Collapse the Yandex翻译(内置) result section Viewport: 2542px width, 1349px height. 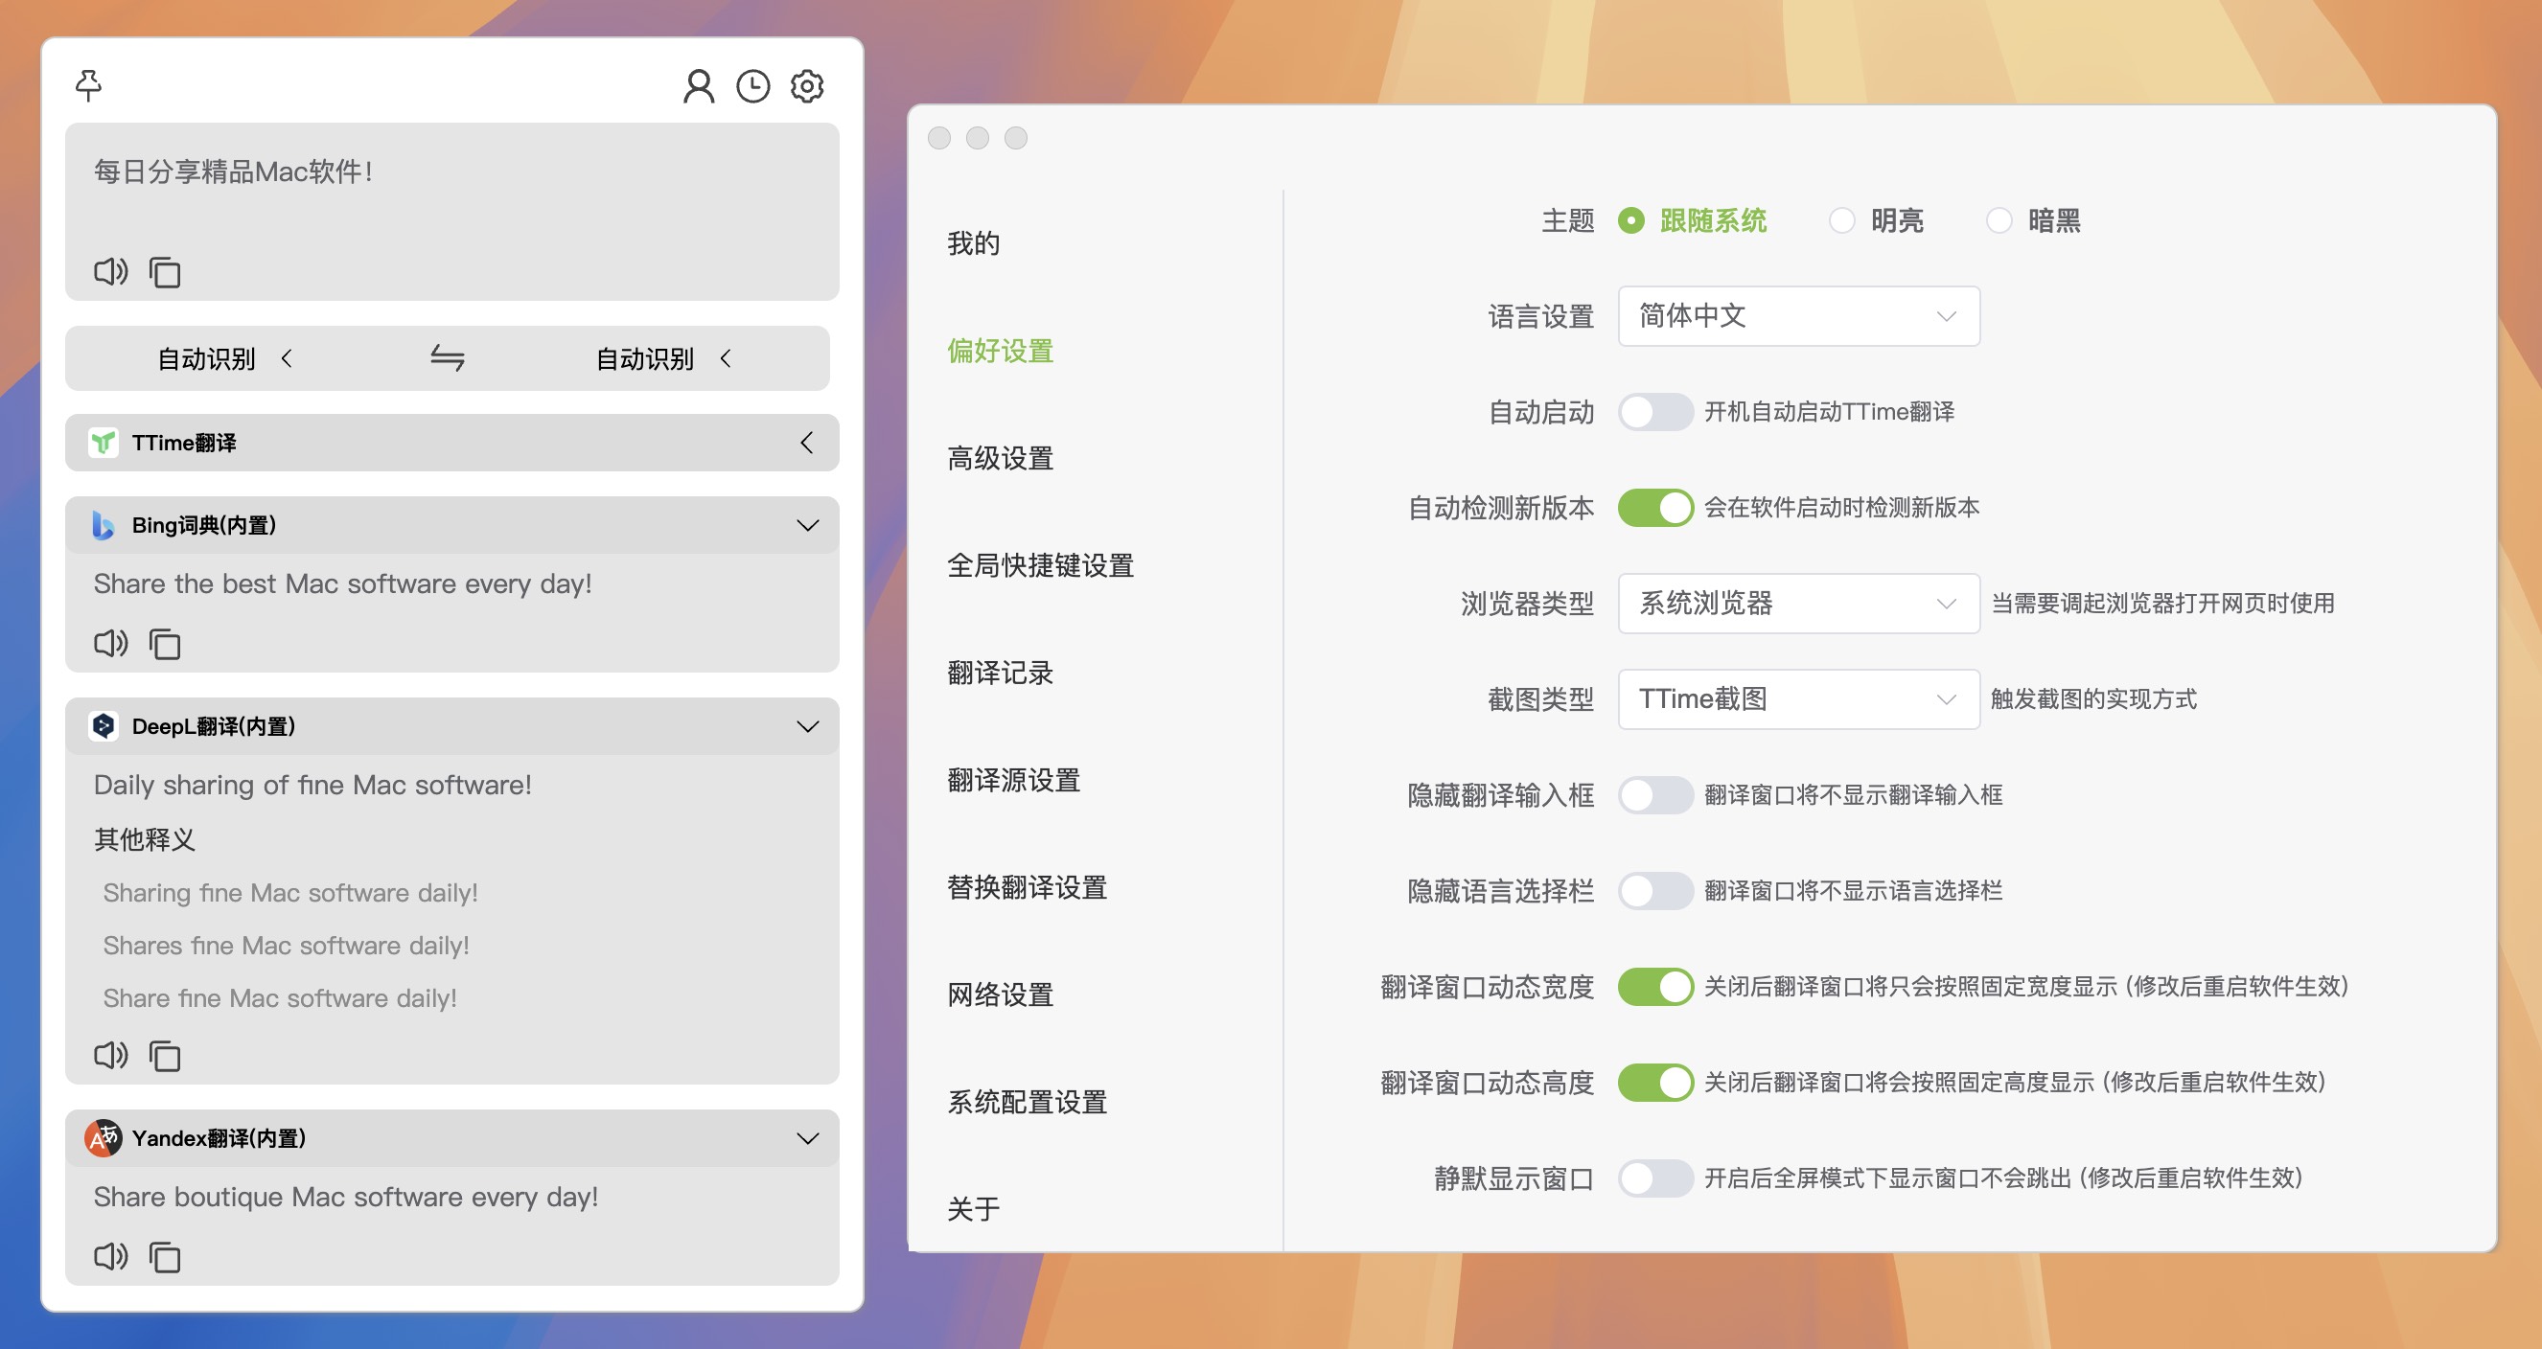[807, 1138]
